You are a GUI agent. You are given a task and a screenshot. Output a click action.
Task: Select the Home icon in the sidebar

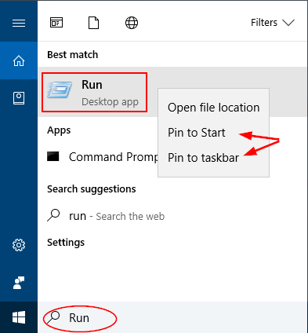19,60
